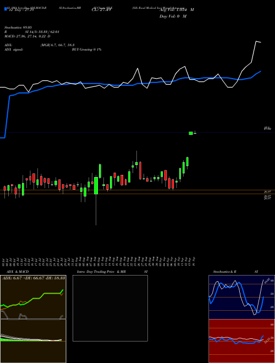Click the 'ADX signal:' label
275x363 pixels.
click(x=14, y=50)
